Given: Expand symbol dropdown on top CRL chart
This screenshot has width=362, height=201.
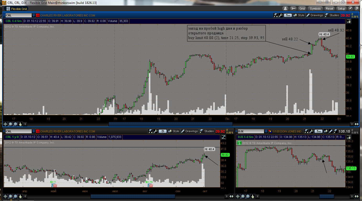Looking at the screenshot, I should (34, 15).
